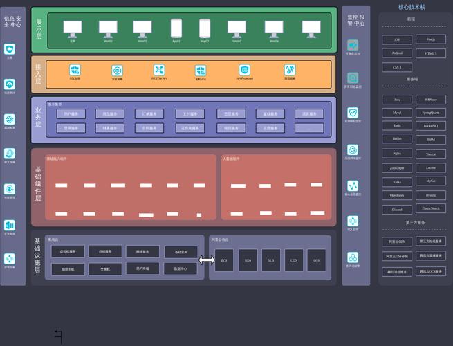Select the SQL monitoring icon
Screen dimensions: 453x346
353,221
